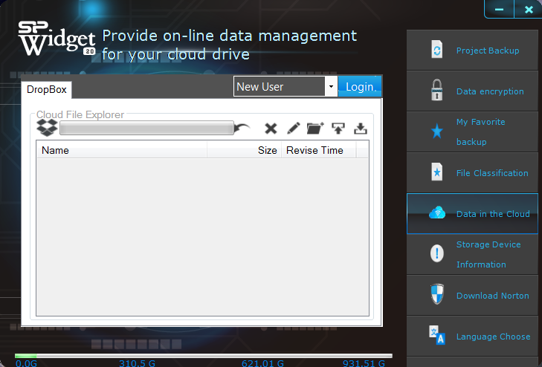
Task: Click the cloud path input field
Action: tap(146, 129)
